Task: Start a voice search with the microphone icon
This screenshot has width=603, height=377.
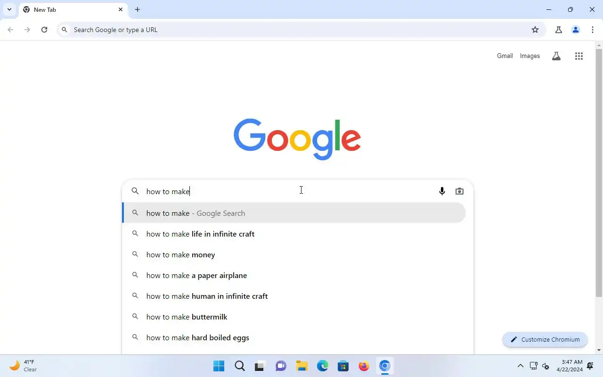Action: point(442,191)
